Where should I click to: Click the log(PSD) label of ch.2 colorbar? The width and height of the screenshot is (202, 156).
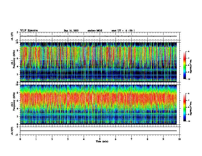point(191,108)
